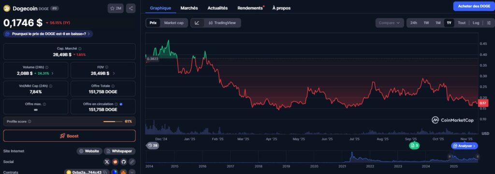Click the verified badge beside circulating supply
Viewport: 495px width, 174px height.
(x=121, y=104)
